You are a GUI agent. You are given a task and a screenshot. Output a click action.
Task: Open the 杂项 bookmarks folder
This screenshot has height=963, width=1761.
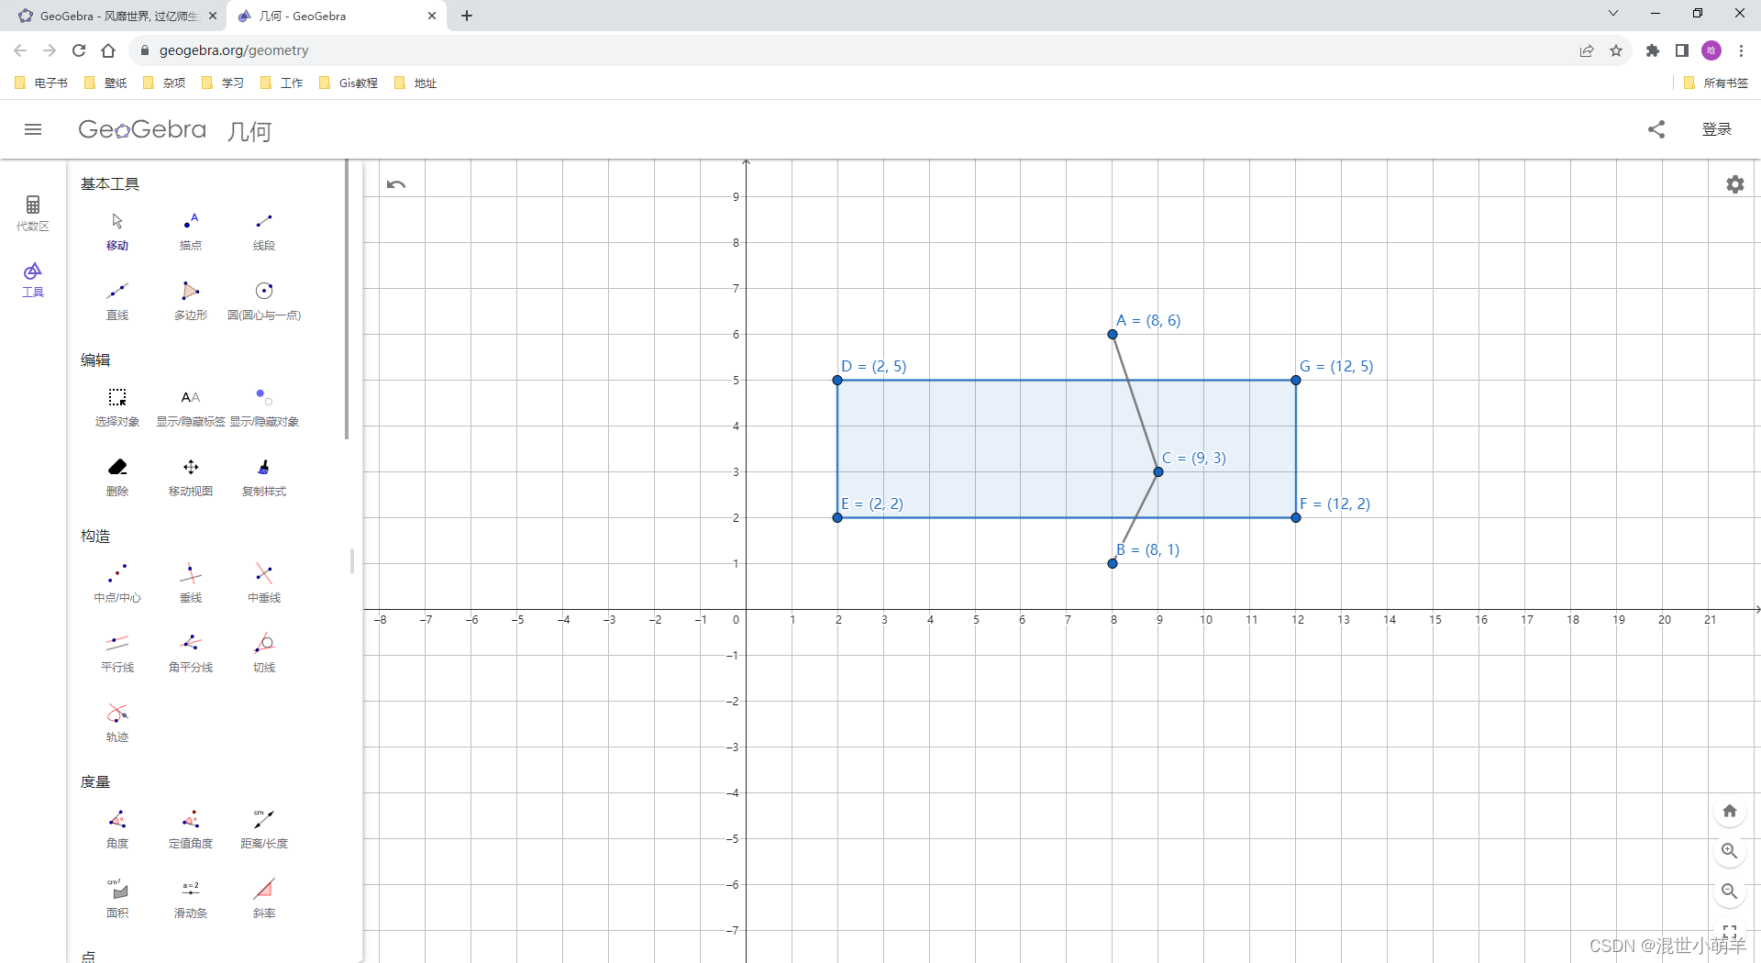pyautogui.click(x=164, y=83)
